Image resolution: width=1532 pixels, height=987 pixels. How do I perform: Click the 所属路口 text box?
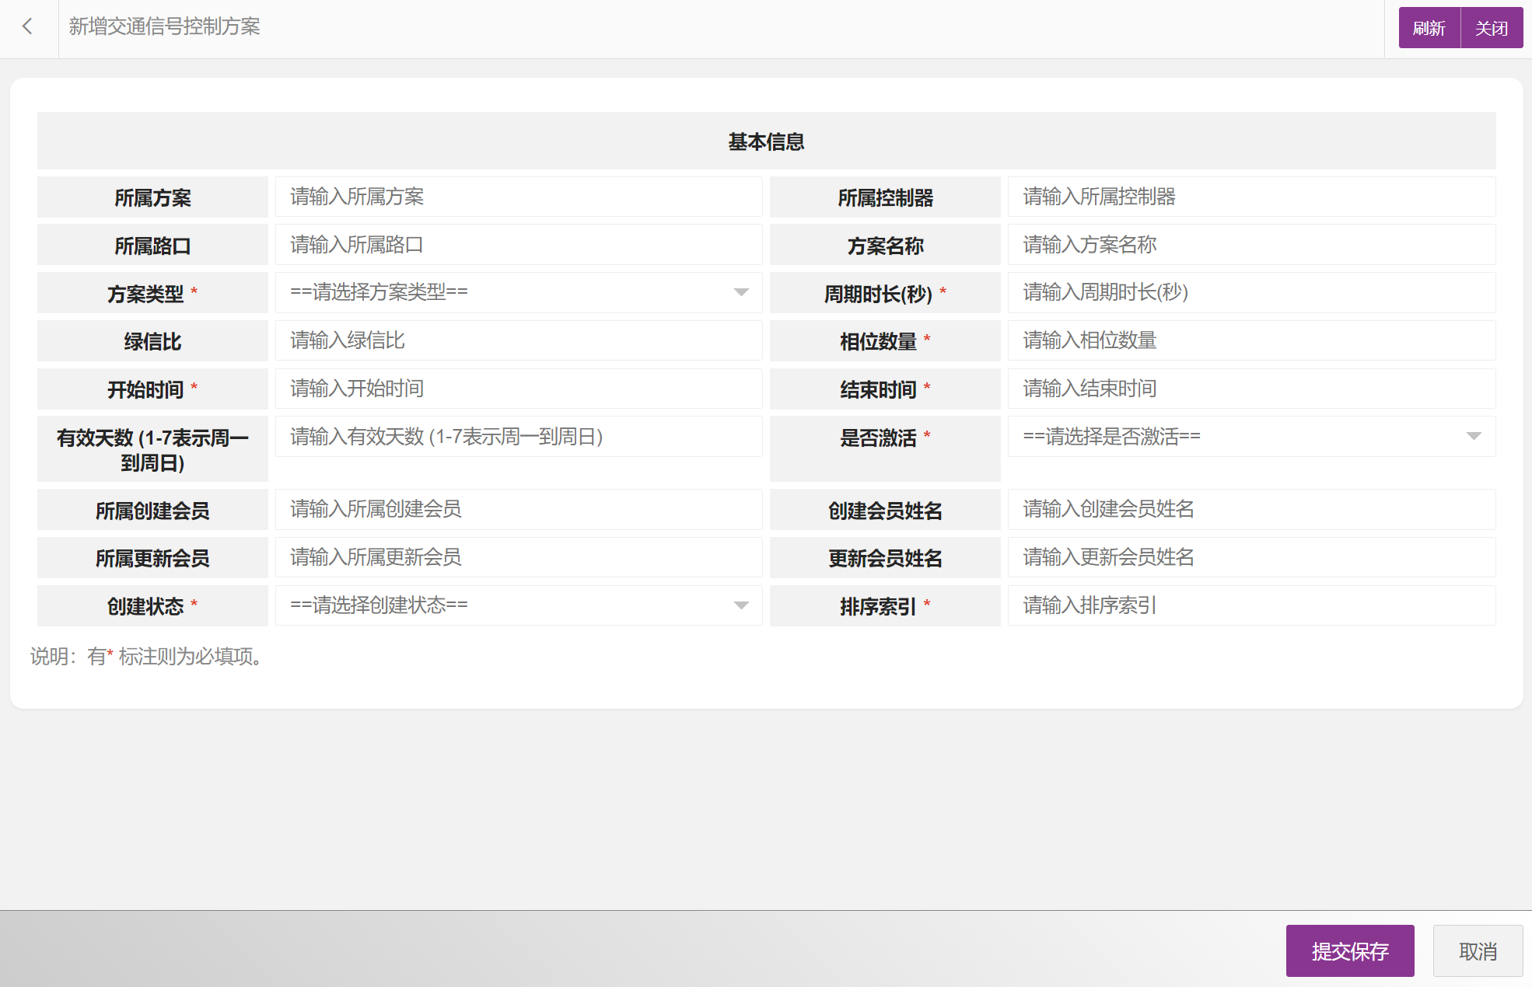tap(518, 246)
